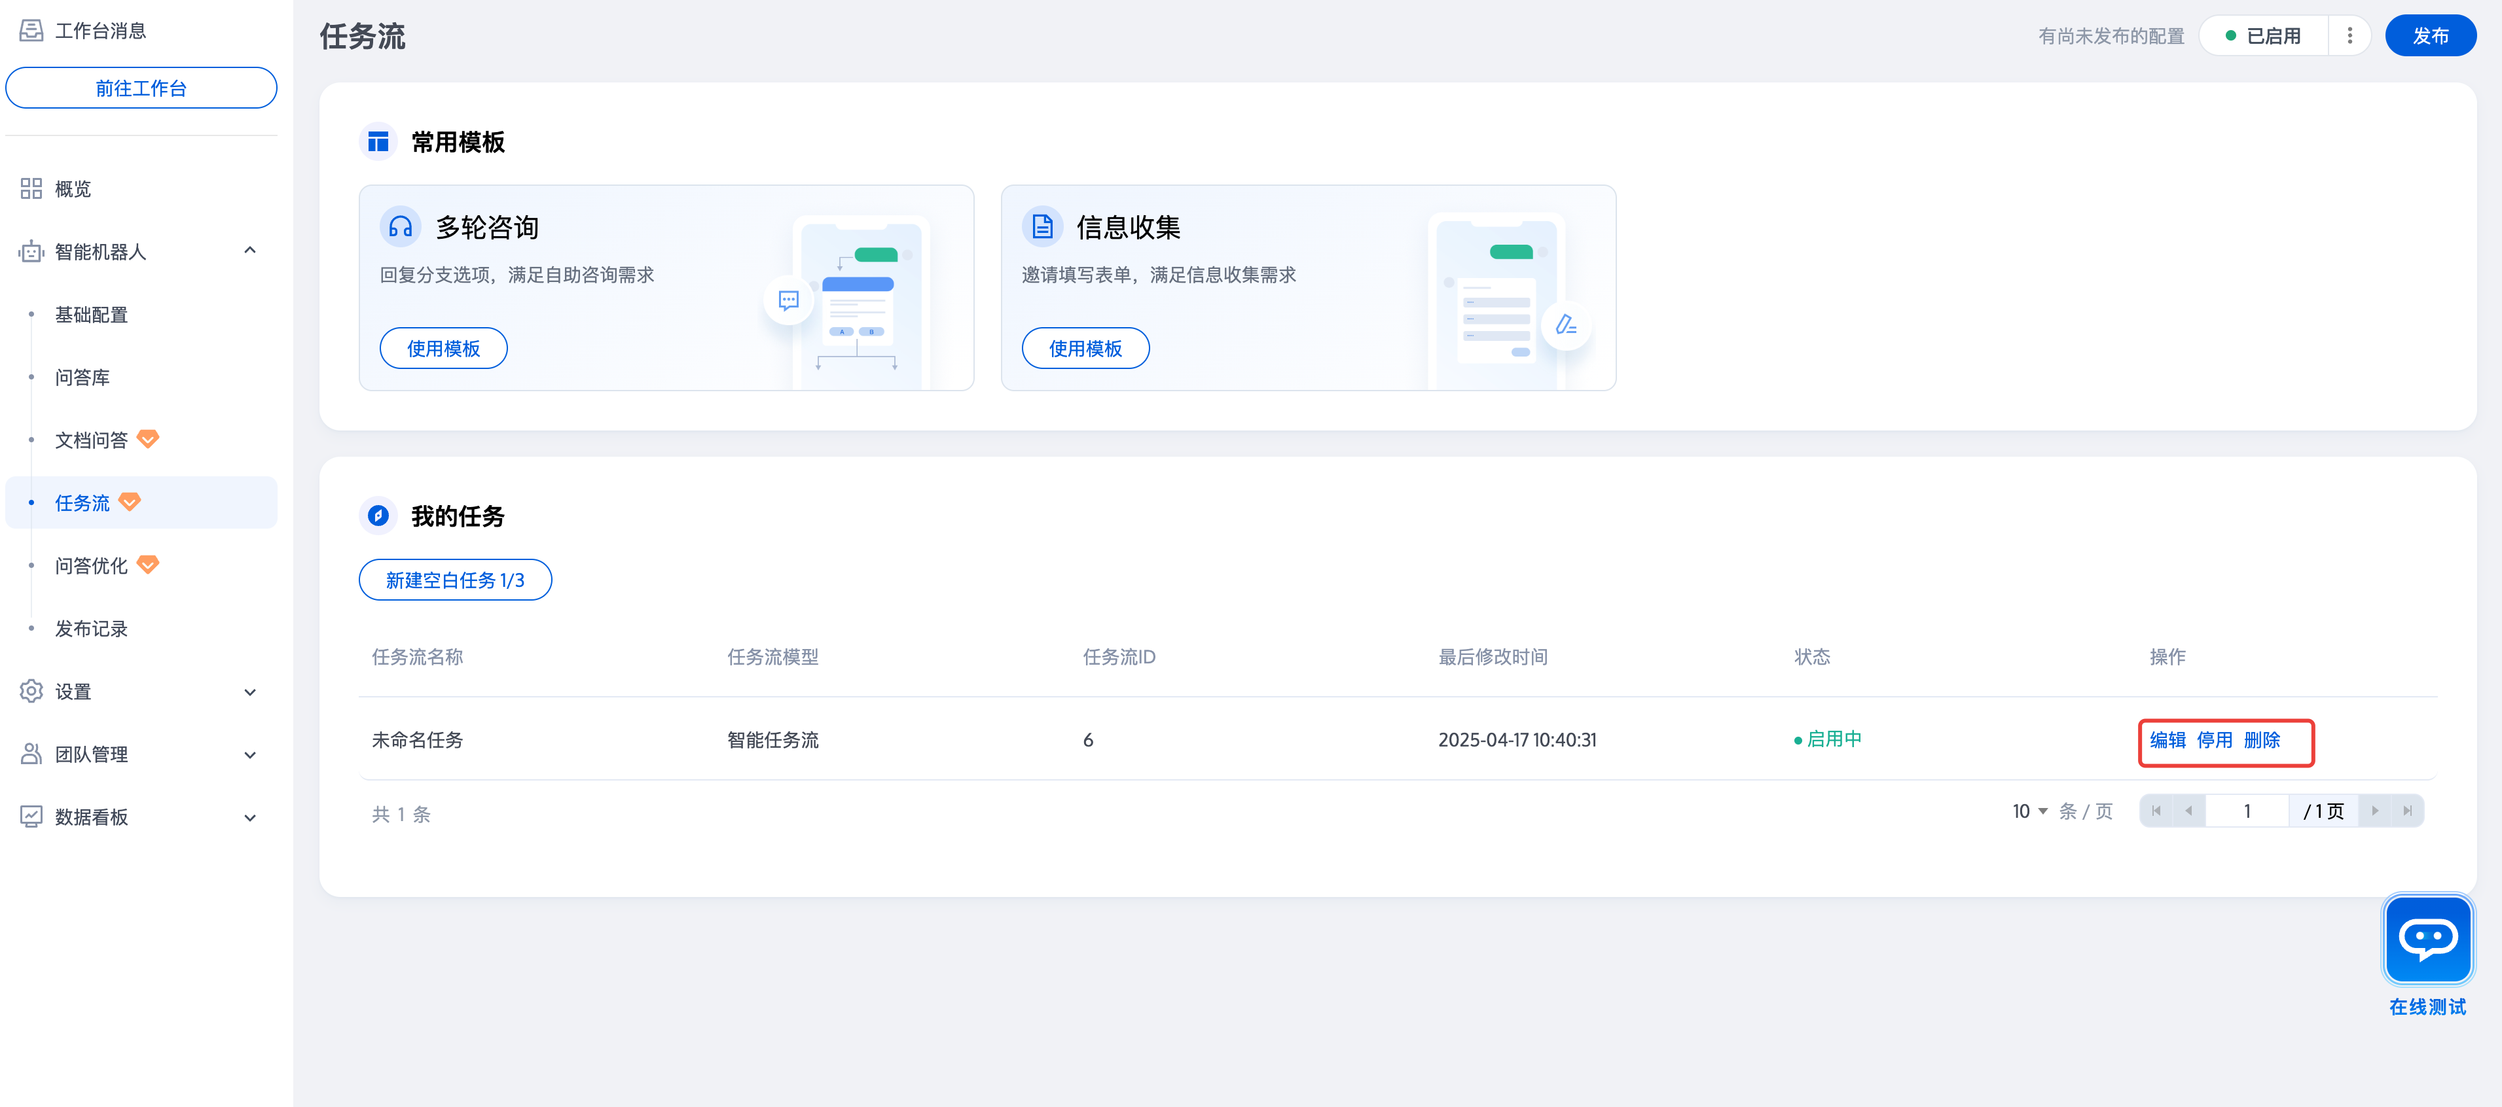
Task: Click the overview grid icon
Action: pyautogui.click(x=31, y=188)
